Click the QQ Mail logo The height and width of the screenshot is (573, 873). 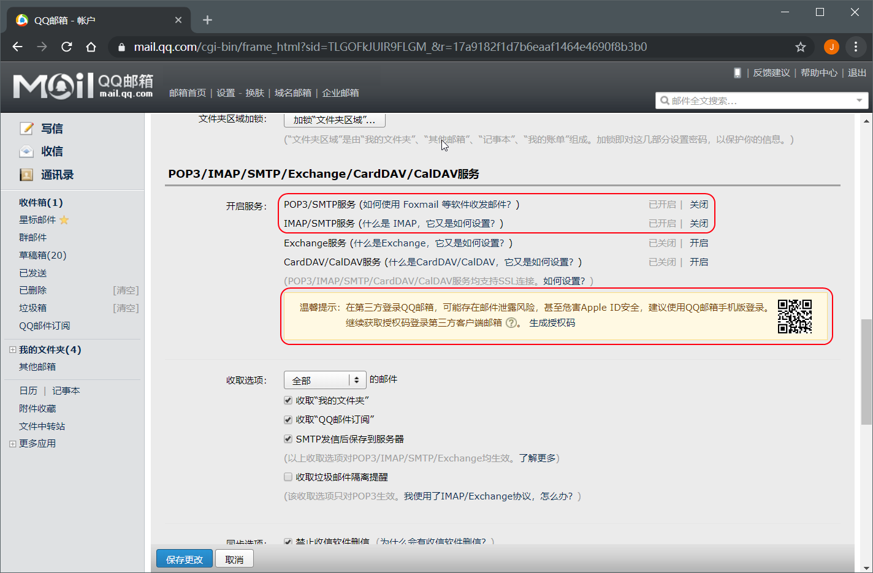(83, 86)
